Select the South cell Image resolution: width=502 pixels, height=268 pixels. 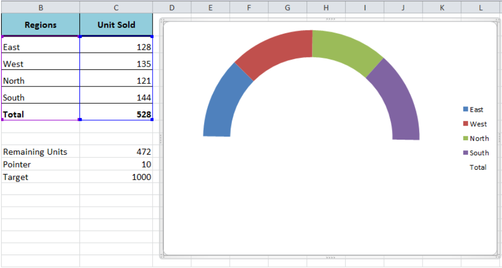41,95
